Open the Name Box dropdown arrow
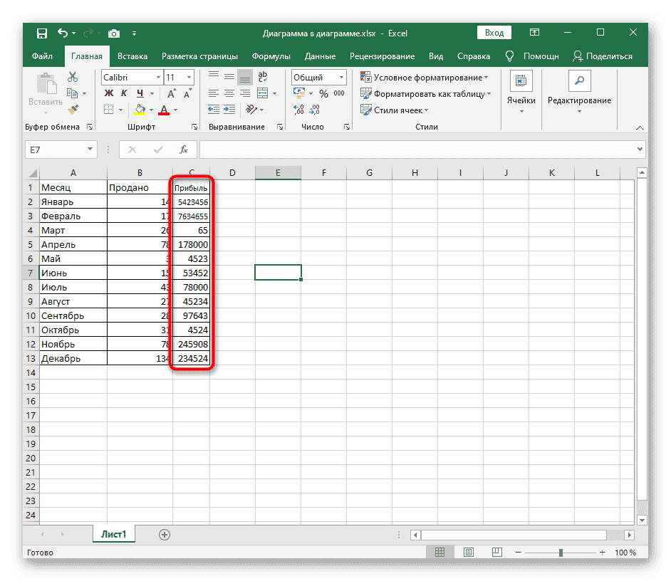Viewport: 671px width, 581px height. [90, 150]
